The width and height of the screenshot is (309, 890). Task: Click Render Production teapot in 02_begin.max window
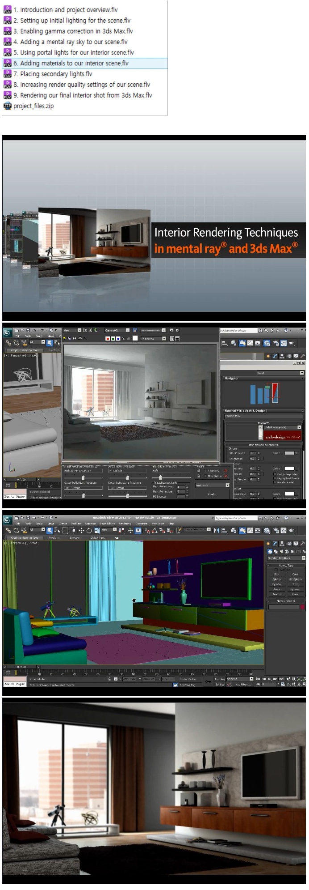point(291,530)
